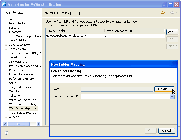This screenshot has width=181, height=140.
Task: Click the Browse... button
Action: click(x=164, y=89)
